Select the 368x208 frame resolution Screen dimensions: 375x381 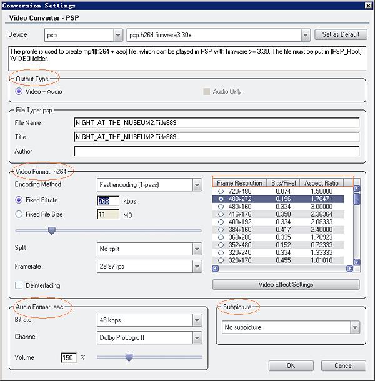tap(221, 237)
